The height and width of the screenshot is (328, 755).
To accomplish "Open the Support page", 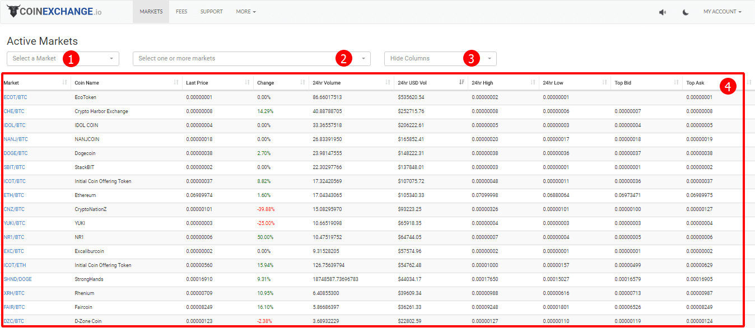I will (212, 12).
